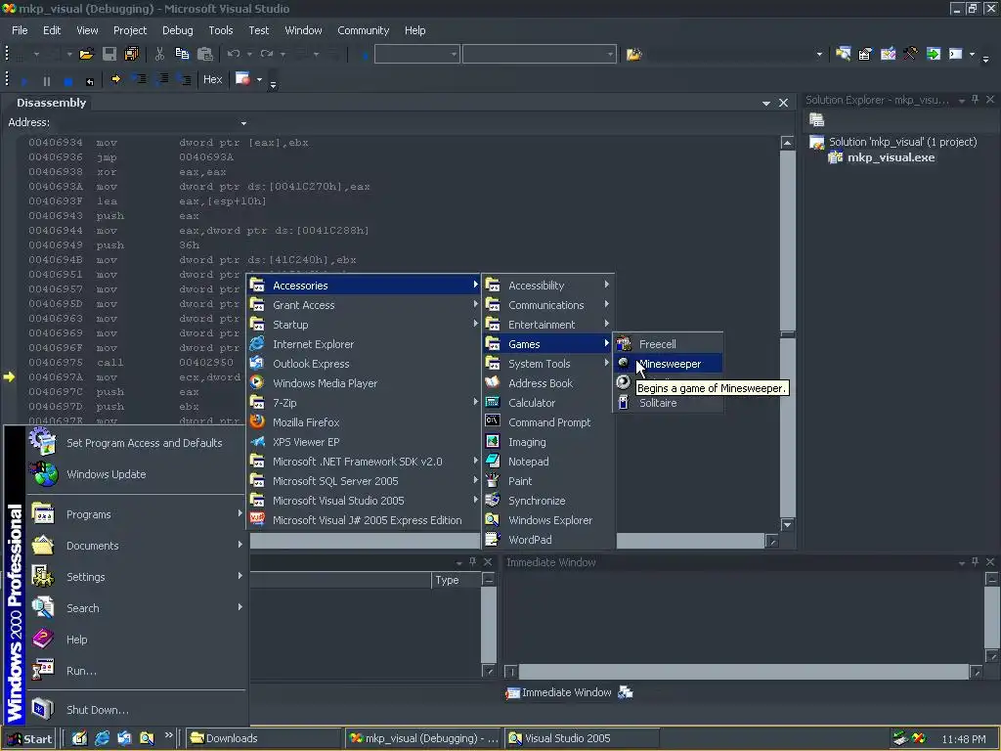Viewport: 1001px width, 751px height.
Task: Open the Settings Start menu item
Action: point(136,577)
